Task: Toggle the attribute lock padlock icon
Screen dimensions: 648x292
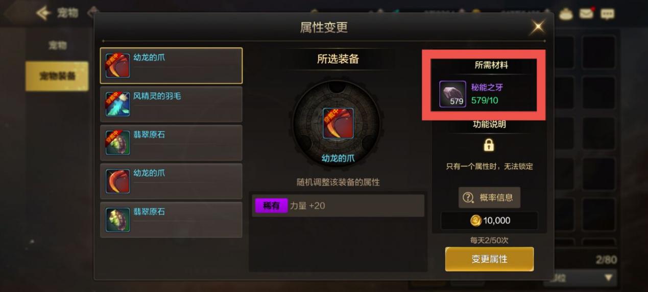Action: (489, 145)
